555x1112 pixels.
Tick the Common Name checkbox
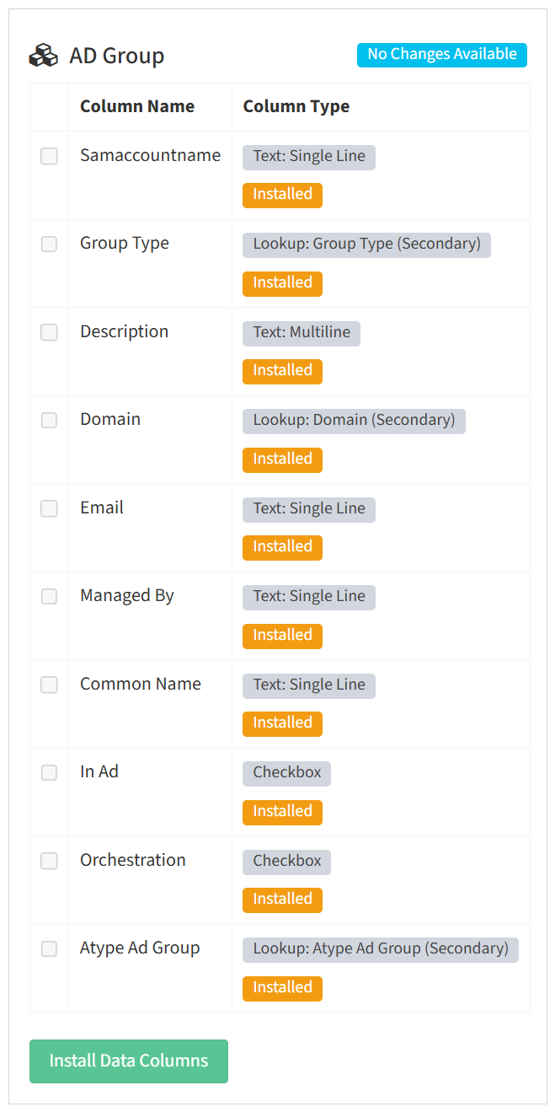coord(50,685)
